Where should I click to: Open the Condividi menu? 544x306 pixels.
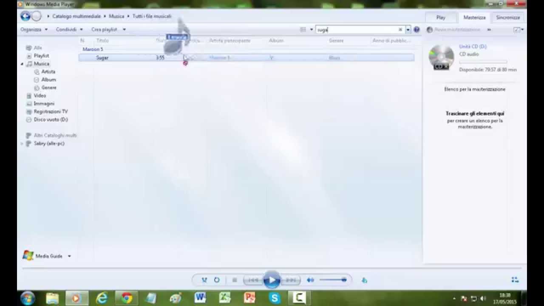click(x=69, y=30)
